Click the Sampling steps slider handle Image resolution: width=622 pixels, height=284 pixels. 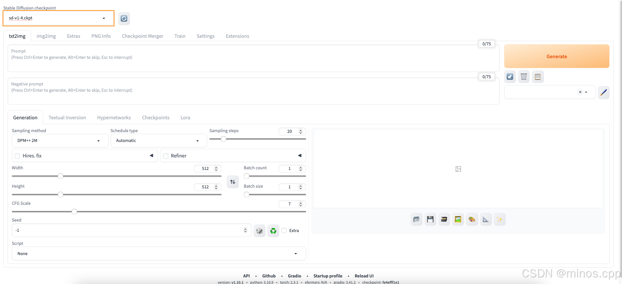224,139
